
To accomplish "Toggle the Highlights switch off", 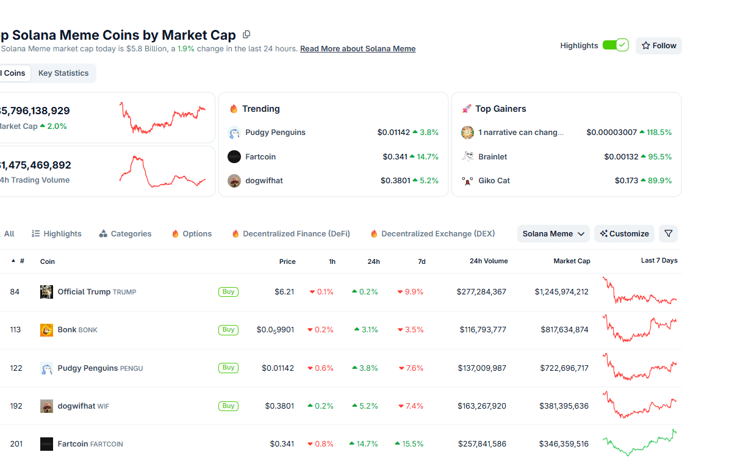I will [x=615, y=45].
